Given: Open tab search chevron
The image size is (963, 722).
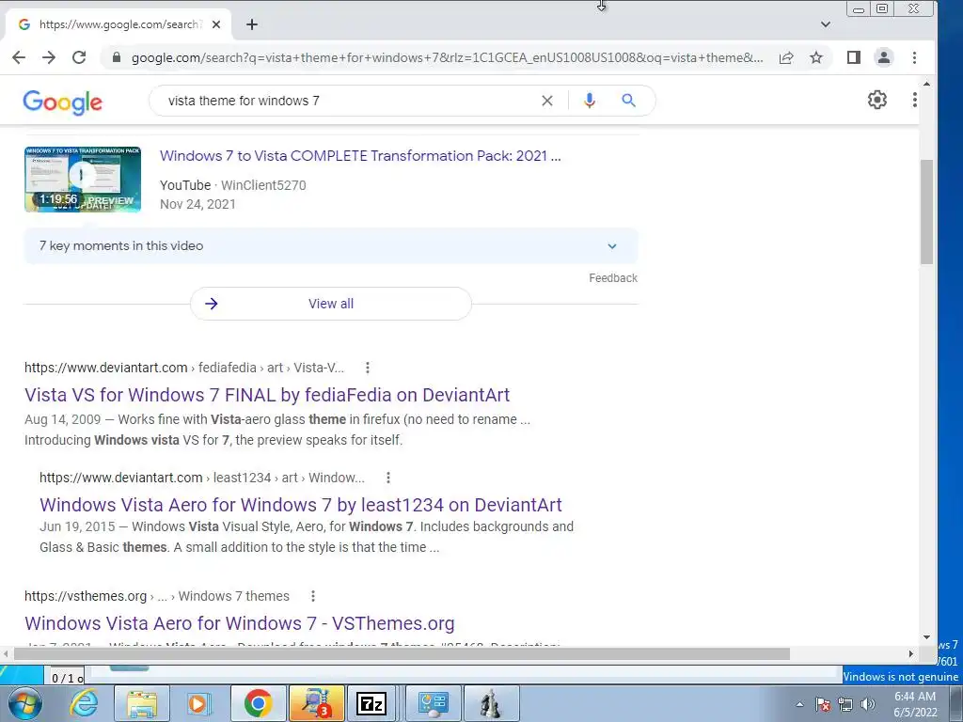Looking at the screenshot, I should point(826,24).
